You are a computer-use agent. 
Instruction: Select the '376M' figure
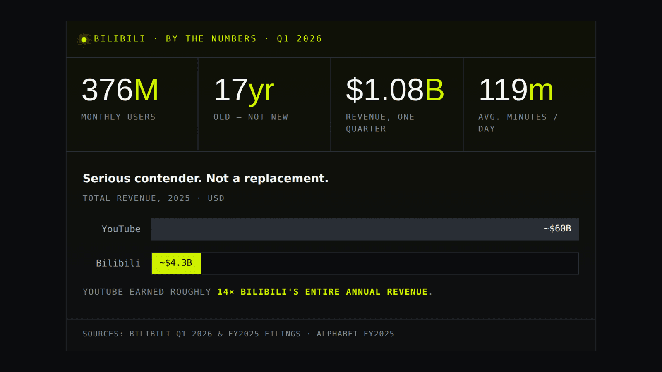click(120, 90)
